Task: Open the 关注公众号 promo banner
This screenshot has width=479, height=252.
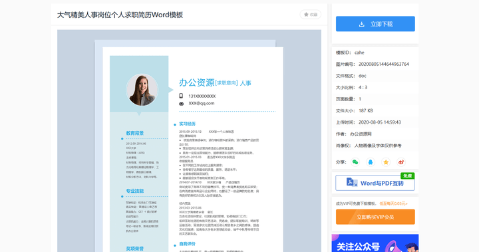Action: click(x=375, y=243)
